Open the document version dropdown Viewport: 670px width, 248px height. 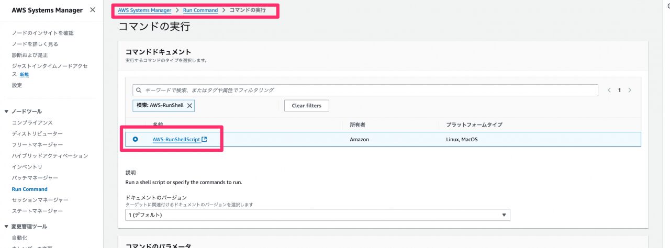pyautogui.click(x=318, y=215)
